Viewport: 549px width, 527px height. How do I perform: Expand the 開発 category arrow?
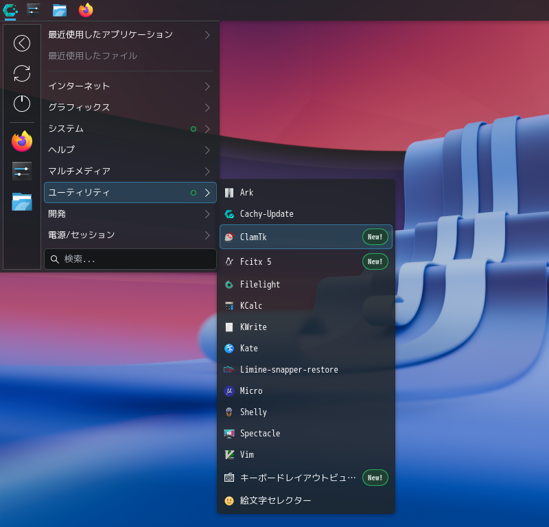pos(207,214)
